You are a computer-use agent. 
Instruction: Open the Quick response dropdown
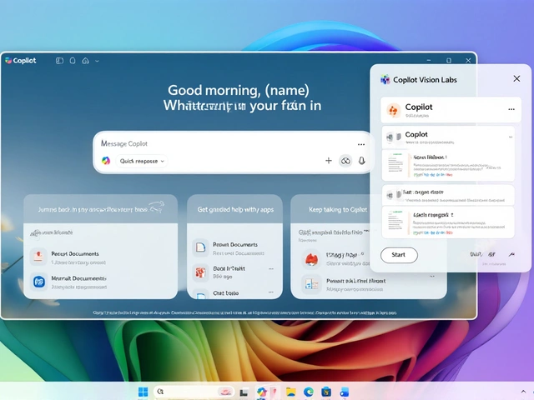click(142, 161)
